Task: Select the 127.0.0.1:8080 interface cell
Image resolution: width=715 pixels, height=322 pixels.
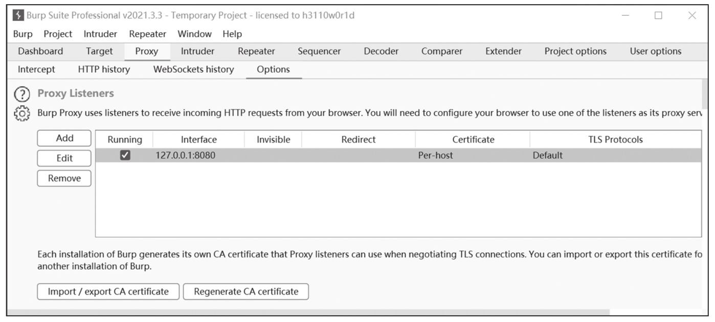Action: 198,156
